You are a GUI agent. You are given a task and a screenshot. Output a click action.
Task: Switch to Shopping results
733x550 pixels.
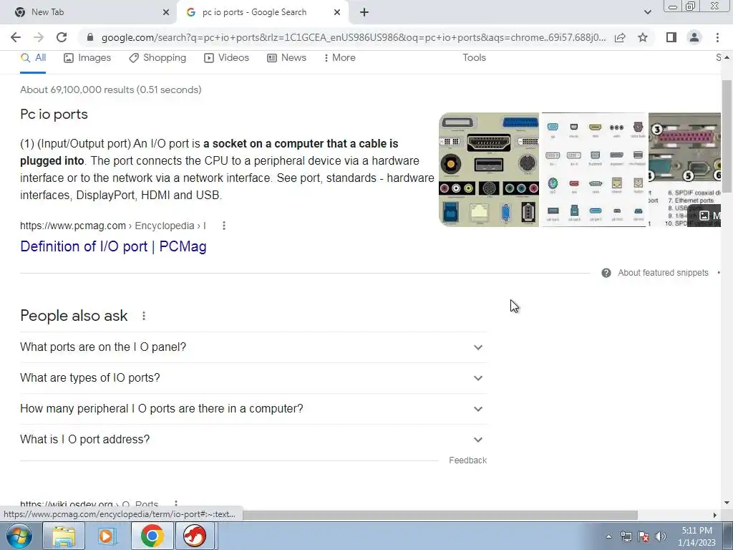pyautogui.click(x=157, y=58)
